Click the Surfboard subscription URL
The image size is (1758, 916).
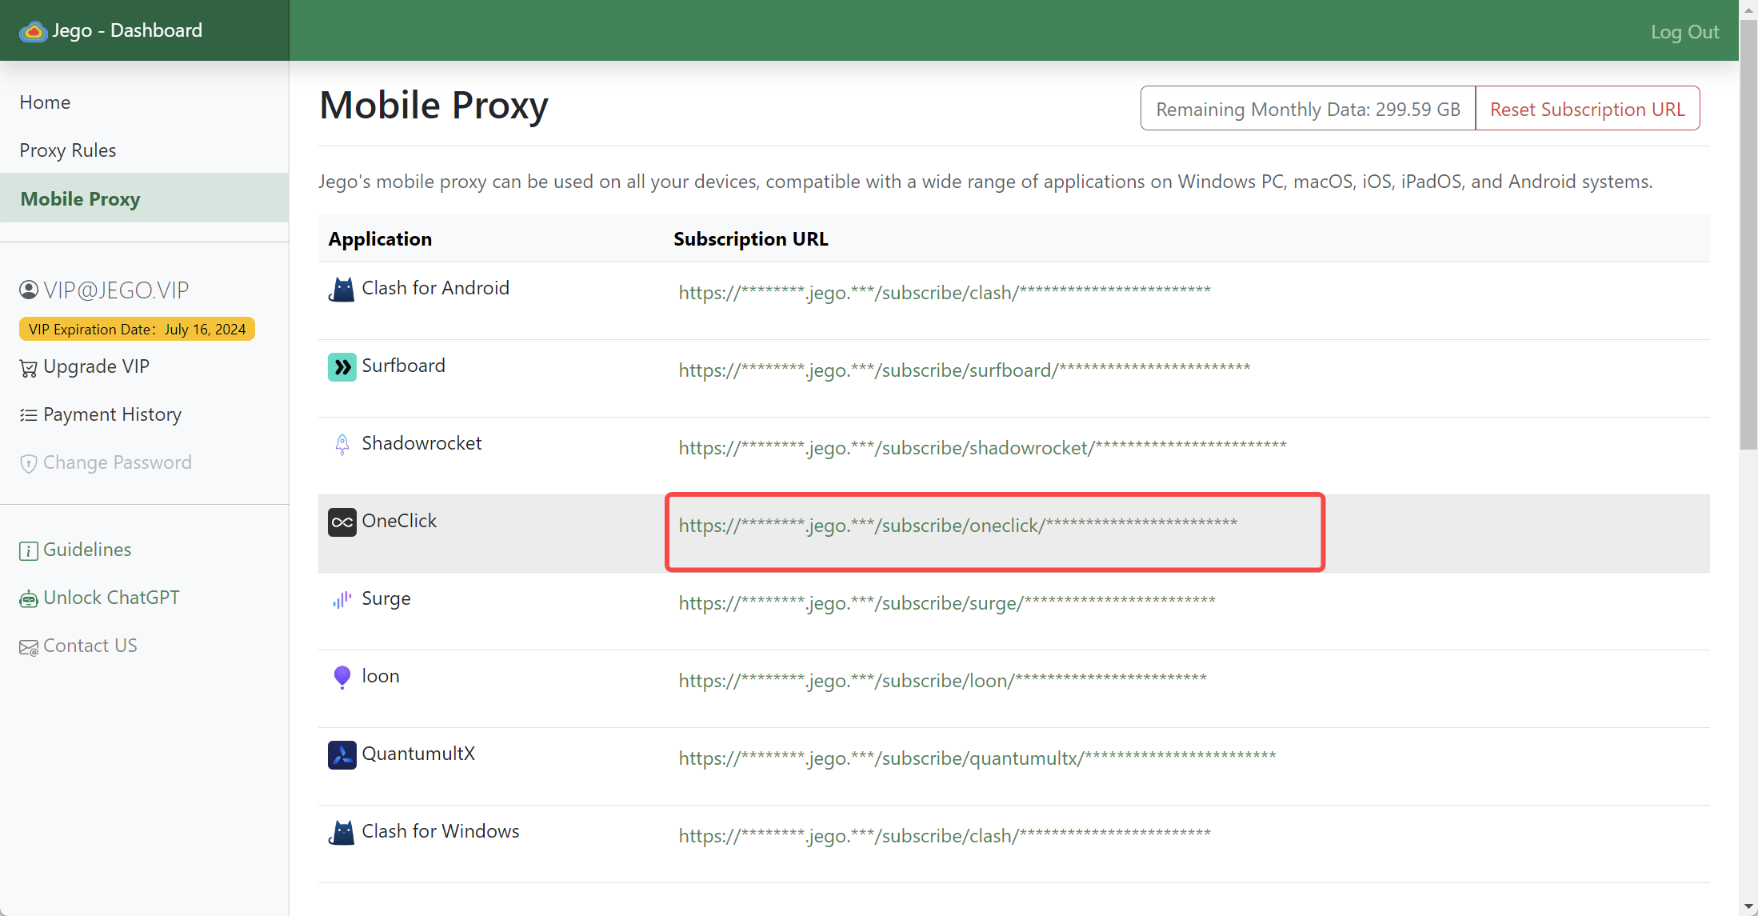(965, 370)
